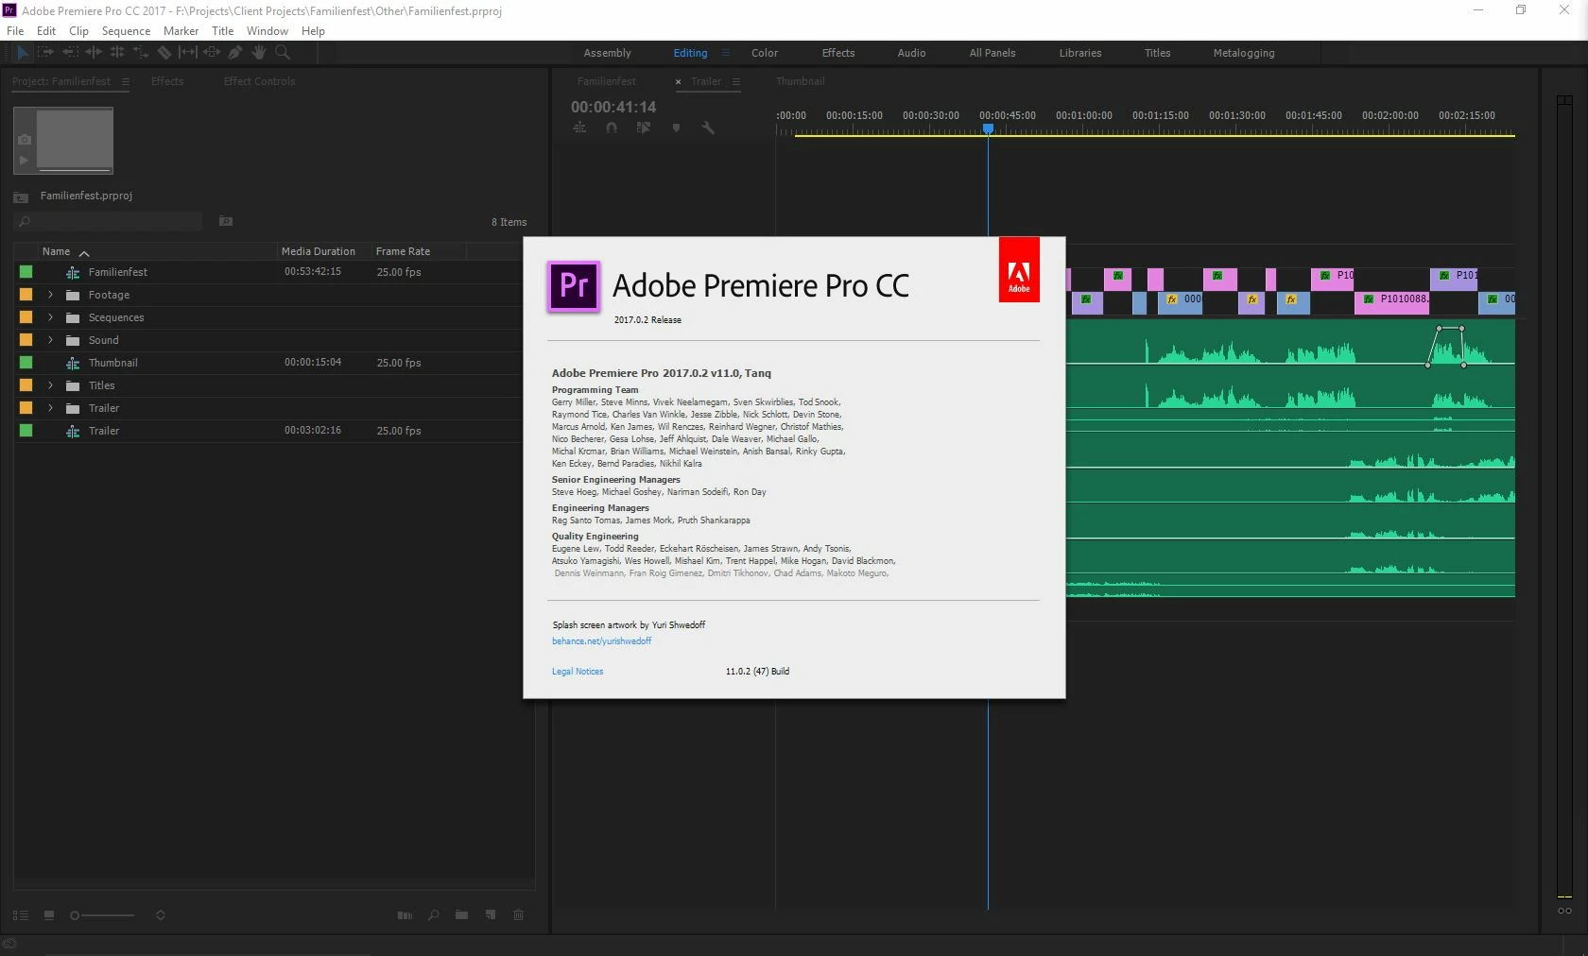The image size is (1588, 956).
Task: Open Editing workspace menu
Action: pos(726,53)
